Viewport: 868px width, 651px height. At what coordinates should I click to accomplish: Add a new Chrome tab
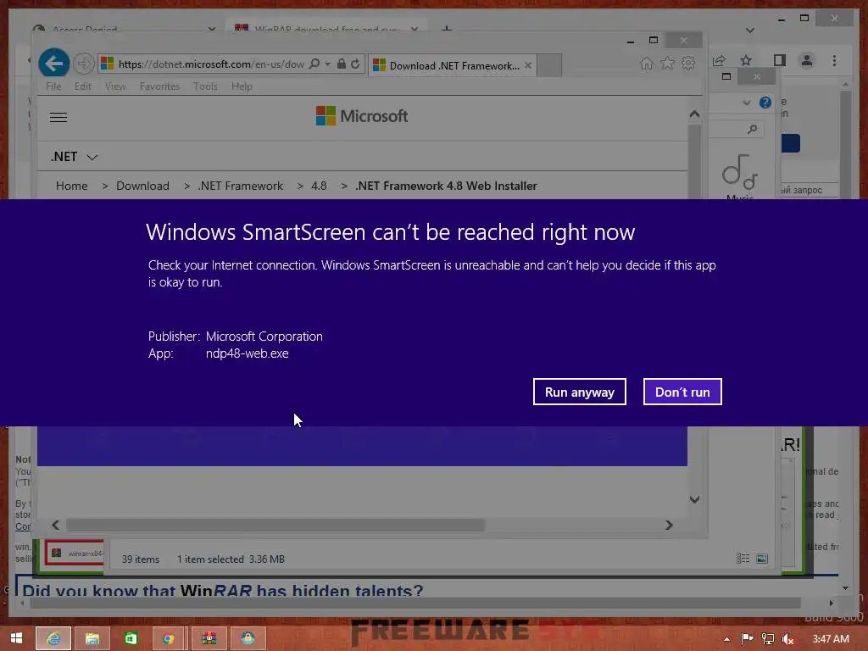coord(447,29)
